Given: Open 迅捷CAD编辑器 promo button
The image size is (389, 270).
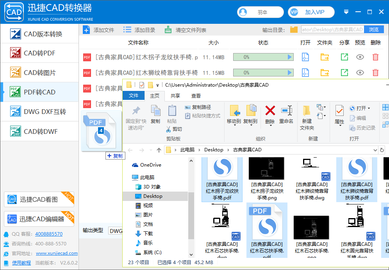Looking at the screenshot, I should click(x=39, y=218).
